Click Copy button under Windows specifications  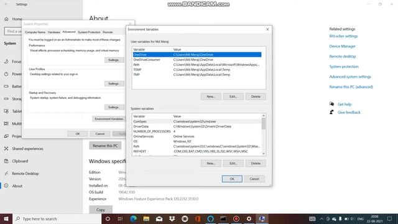[x=101, y=210]
